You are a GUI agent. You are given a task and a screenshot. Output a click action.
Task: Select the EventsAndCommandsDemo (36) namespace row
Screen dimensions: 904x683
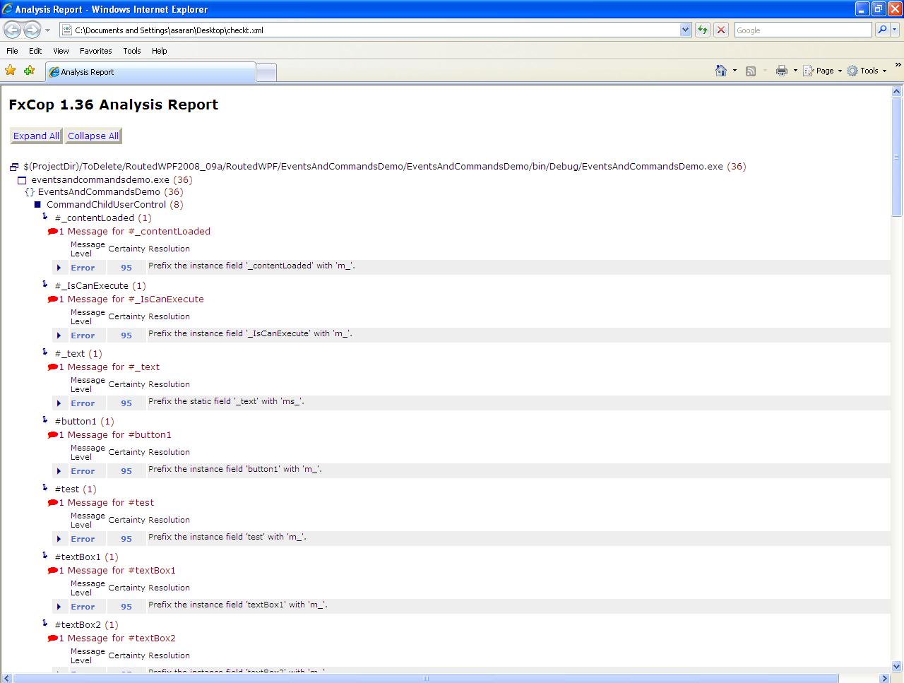111,192
